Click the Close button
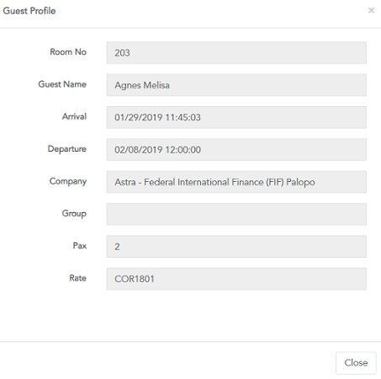This screenshot has height=379, width=381. [x=356, y=363]
